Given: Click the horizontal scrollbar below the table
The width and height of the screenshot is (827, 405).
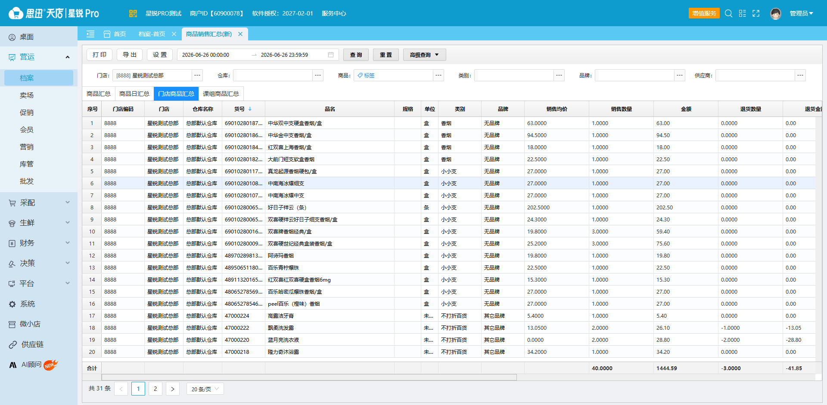Looking at the screenshot, I should (x=309, y=377).
